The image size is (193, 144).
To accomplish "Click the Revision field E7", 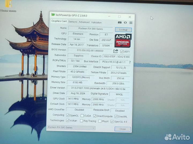I will tap(106, 35).
